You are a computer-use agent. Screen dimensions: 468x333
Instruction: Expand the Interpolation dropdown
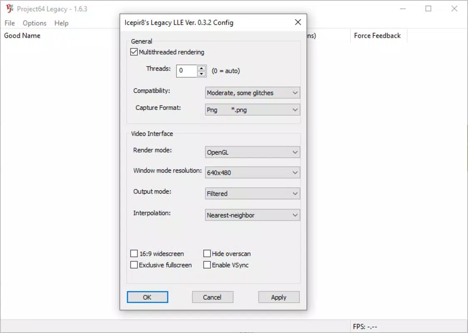click(x=252, y=215)
